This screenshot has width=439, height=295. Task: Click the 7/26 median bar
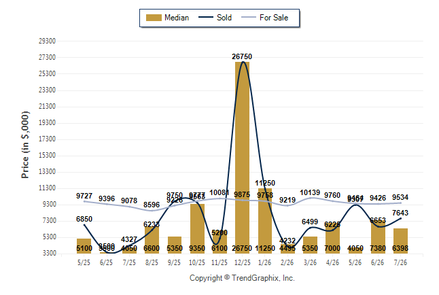[x=401, y=241]
